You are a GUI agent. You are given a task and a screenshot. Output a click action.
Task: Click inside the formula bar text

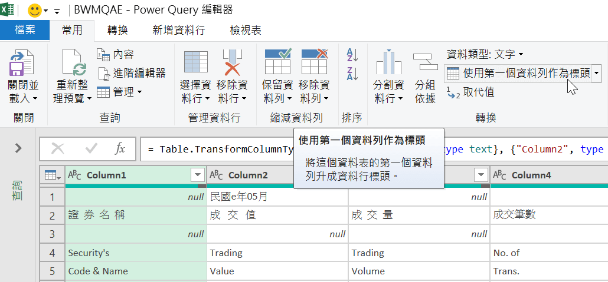[374, 149]
